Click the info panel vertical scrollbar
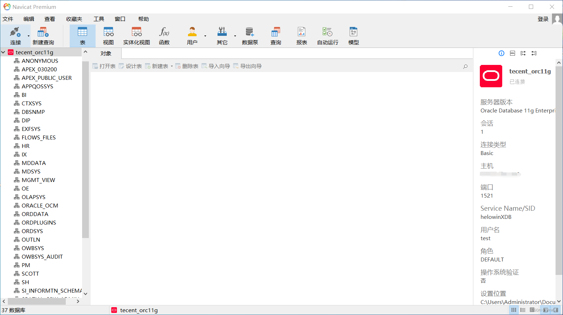 (559, 170)
